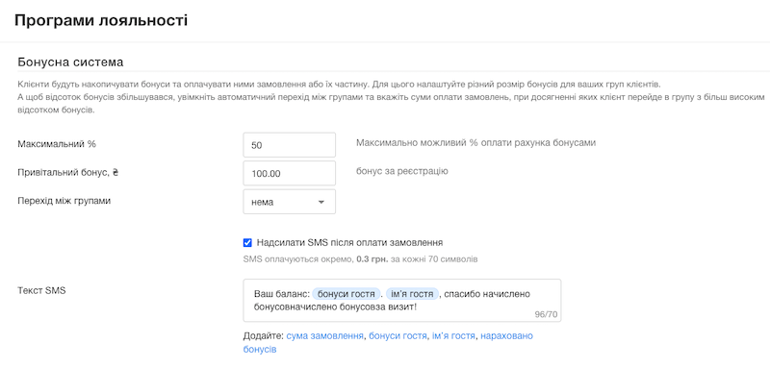Screen dimensions: 770x368
Task: Click the ім'я гостя tag inside SMS text
Action: coord(412,294)
